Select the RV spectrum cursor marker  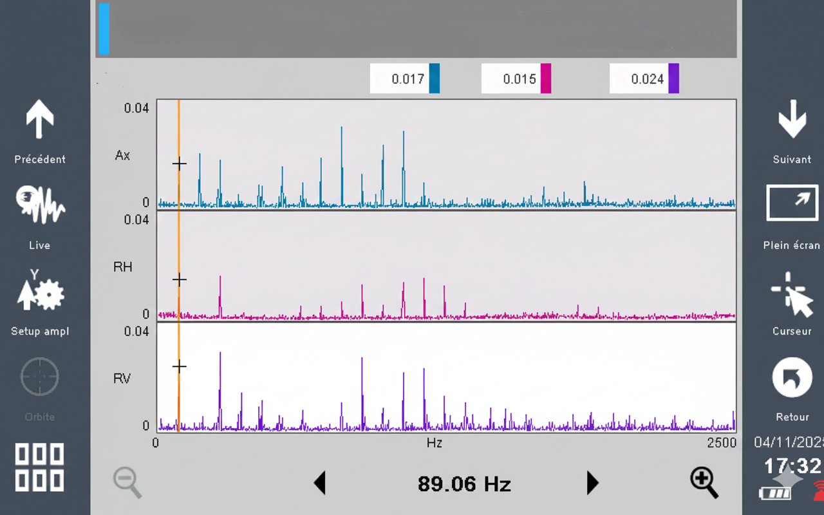point(180,366)
